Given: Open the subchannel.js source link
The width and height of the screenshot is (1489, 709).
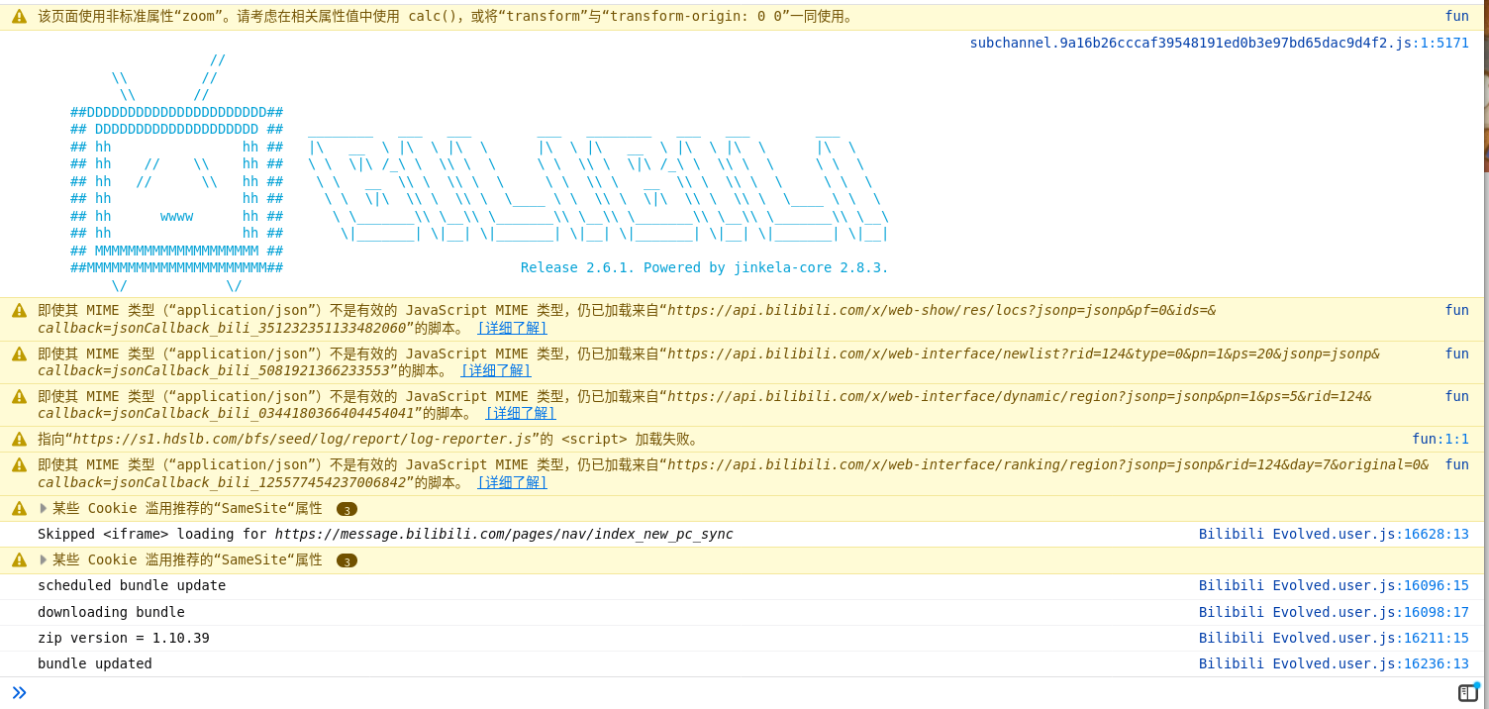Looking at the screenshot, I should [1218, 42].
